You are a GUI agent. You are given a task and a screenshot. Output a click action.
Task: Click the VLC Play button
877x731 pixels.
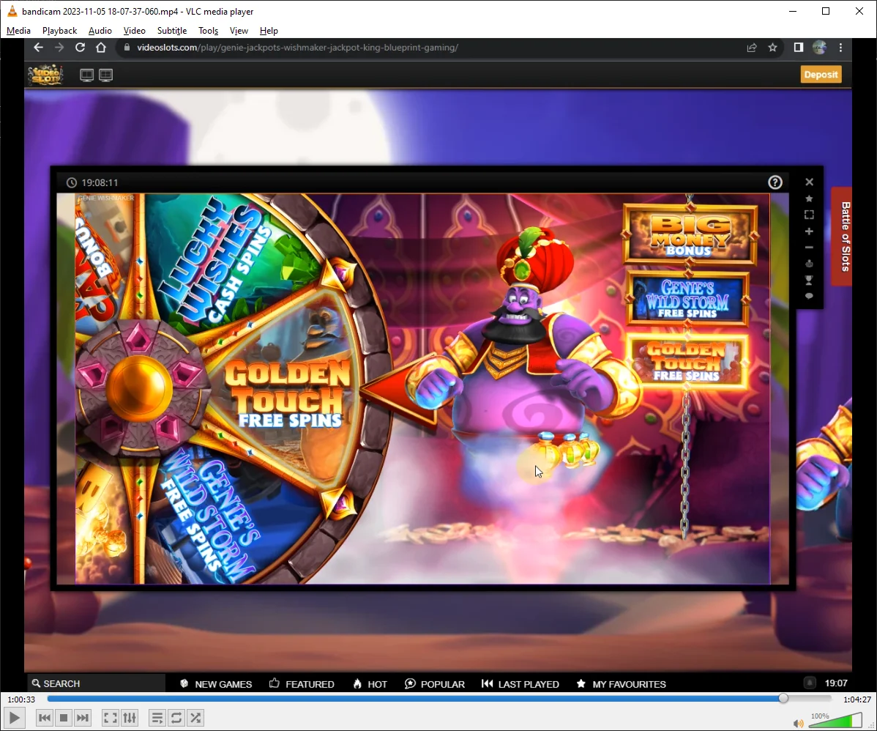tap(15, 718)
